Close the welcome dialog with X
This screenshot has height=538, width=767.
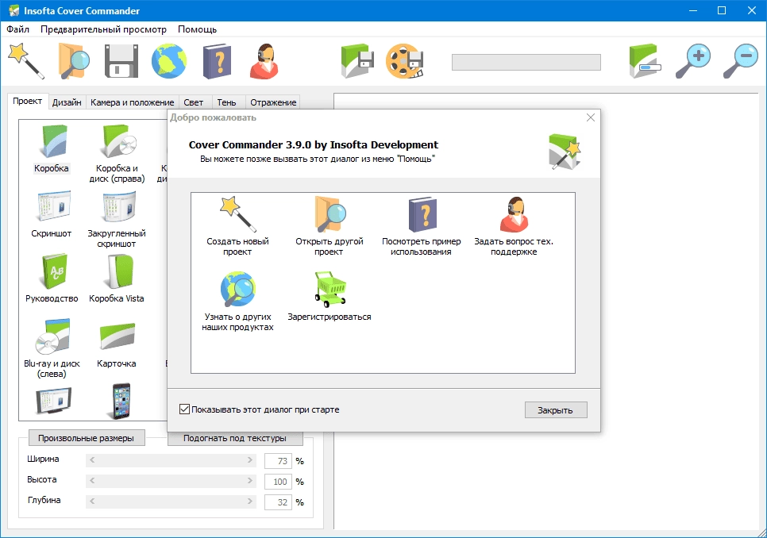coord(591,117)
